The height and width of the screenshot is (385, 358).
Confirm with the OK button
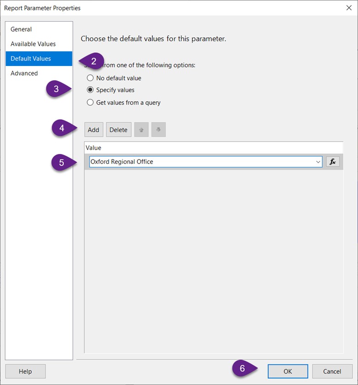[x=288, y=371]
